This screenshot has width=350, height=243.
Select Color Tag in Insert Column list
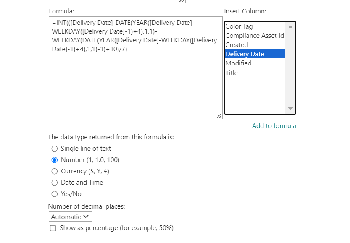coord(255,26)
